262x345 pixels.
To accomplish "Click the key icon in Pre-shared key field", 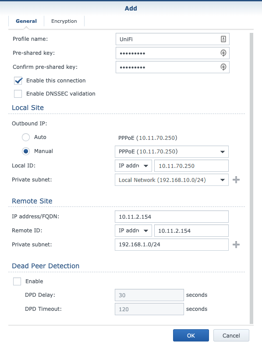I will coord(223,53).
